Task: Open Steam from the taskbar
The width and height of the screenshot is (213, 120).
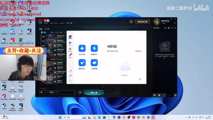Action: [114, 117]
